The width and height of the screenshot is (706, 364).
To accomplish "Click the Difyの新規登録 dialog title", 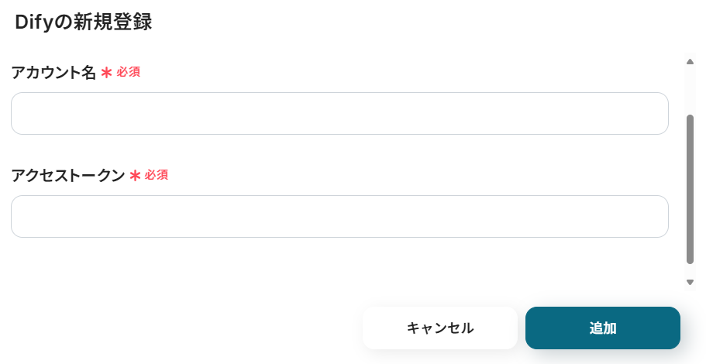I will (83, 22).
